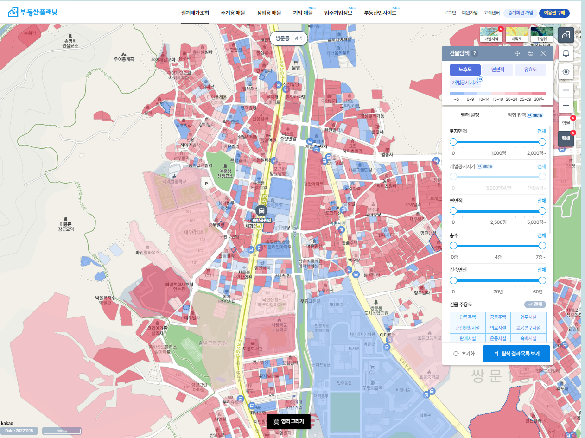The width and height of the screenshot is (585, 438).
Task: Zoom out the map with the minus button
Action: tap(566, 105)
